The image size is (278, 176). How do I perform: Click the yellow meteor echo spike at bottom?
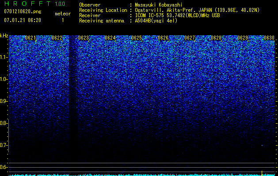coord(262,173)
